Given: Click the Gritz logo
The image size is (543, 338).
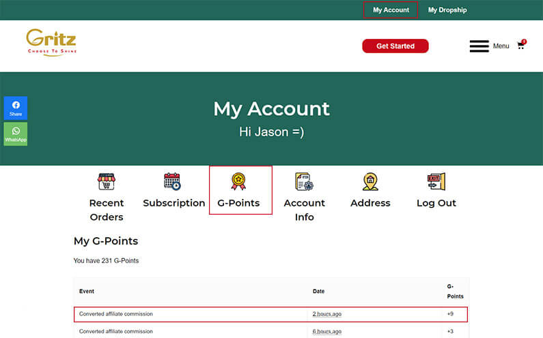Looking at the screenshot, I should (x=52, y=42).
